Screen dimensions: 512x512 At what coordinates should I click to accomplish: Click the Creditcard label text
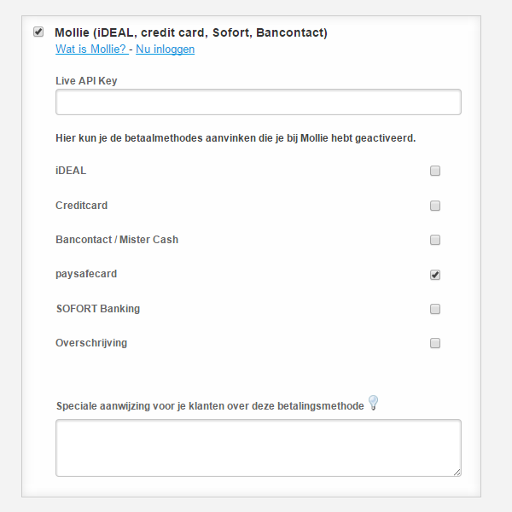click(82, 206)
